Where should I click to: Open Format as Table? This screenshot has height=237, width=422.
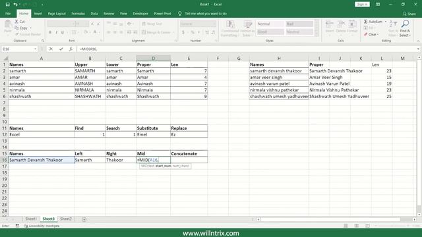tap(247, 28)
